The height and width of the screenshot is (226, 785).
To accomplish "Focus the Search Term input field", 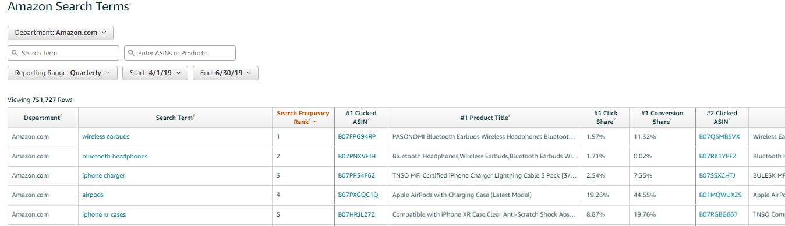I will (63, 53).
